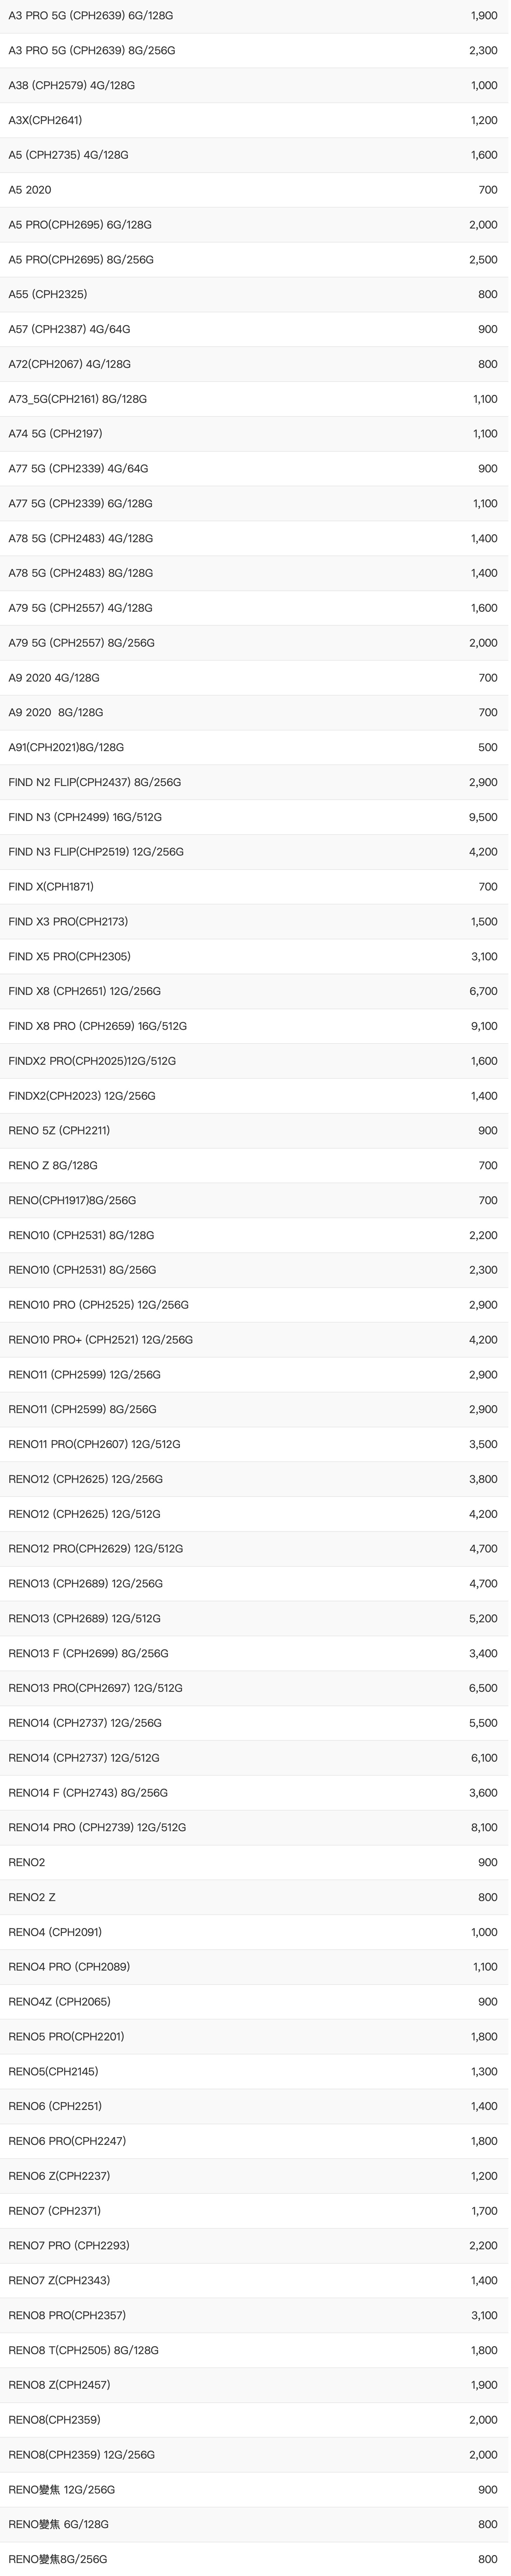
Task: Click the RENO13 F (CPH2699) 8G/256G row
Action: coord(89,1653)
